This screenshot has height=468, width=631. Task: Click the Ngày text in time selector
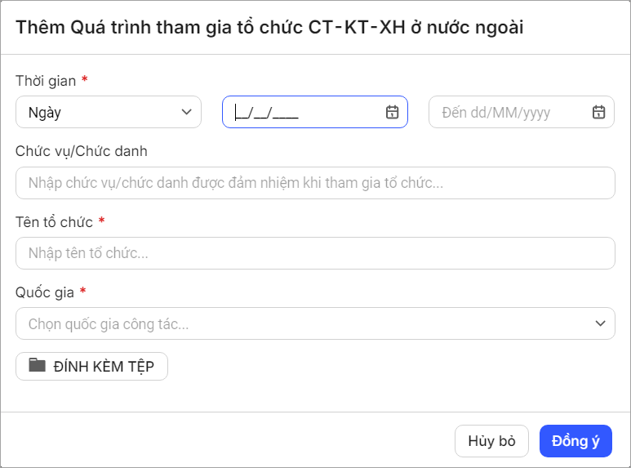coord(45,113)
